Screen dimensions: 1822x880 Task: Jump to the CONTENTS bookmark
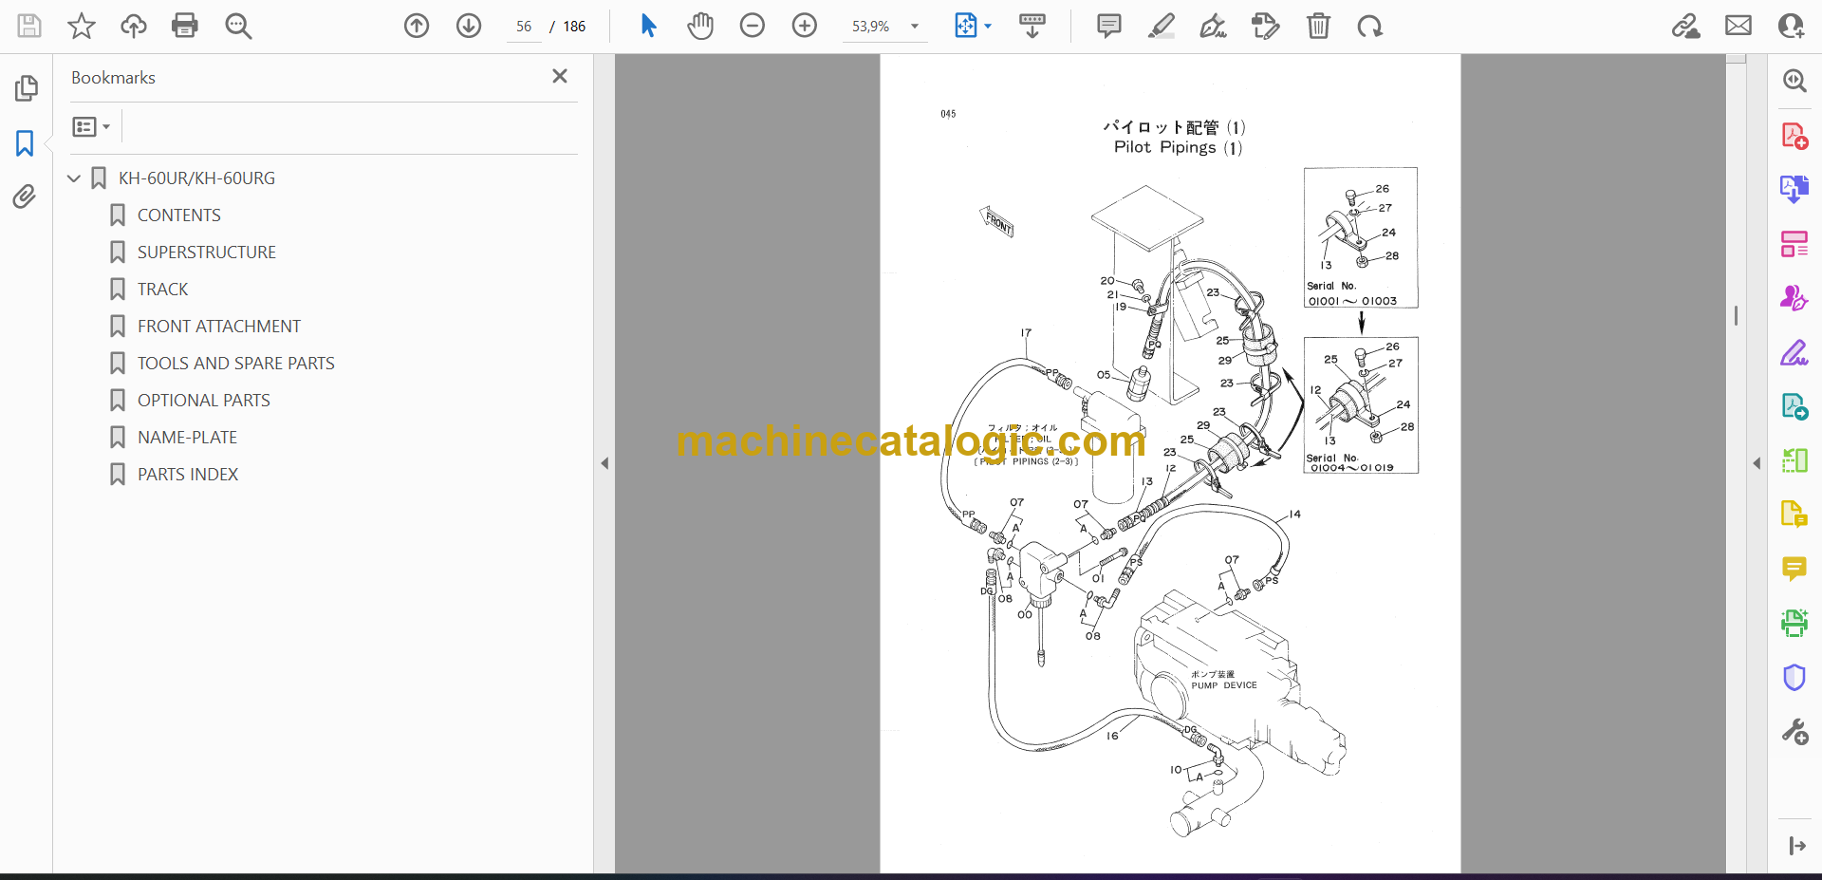(x=179, y=215)
